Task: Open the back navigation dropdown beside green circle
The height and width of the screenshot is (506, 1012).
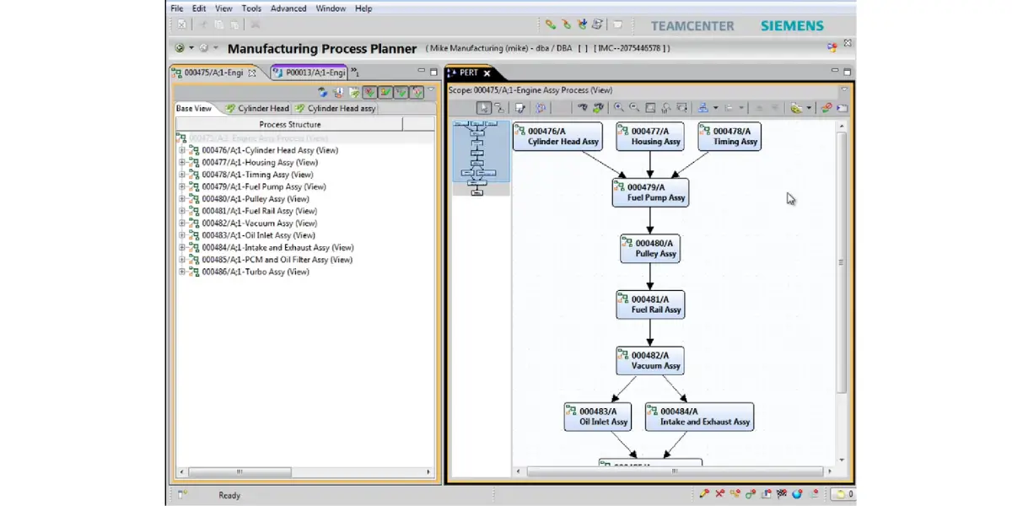Action: click(191, 48)
